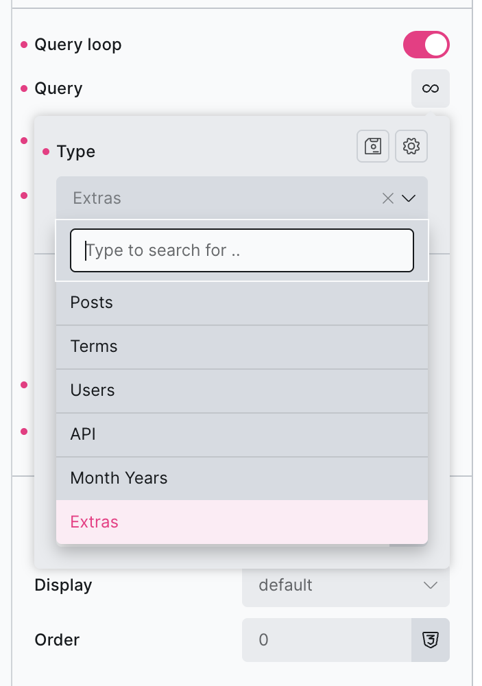Viewport: 482px width, 686px height.
Task: Choose Terms in the Type list
Action: pos(242,346)
